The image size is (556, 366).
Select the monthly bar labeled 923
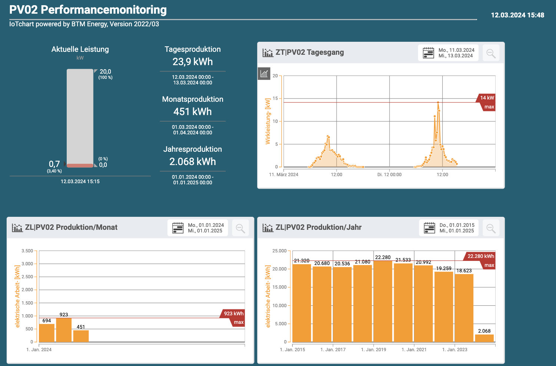(x=64, y=330)
